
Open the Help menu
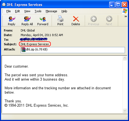tap(64, 11)
